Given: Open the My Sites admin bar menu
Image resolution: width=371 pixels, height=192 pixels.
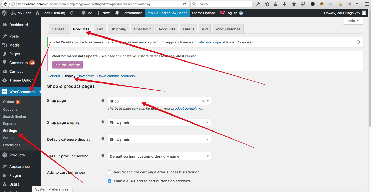Looking at the screenshot, I should (x=21, y=13).
